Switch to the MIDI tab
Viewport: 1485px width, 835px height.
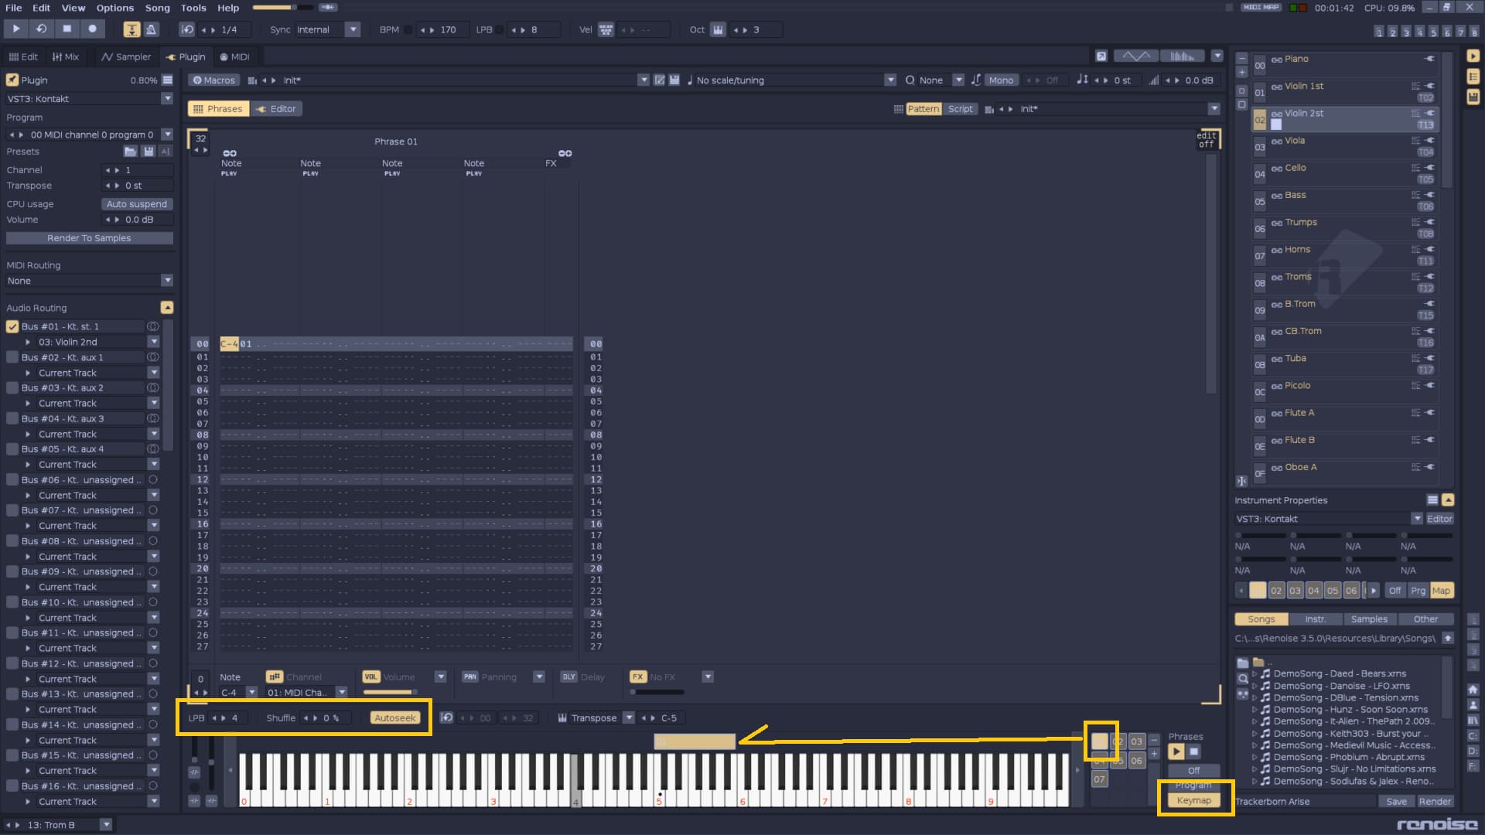tap(234, 56)
